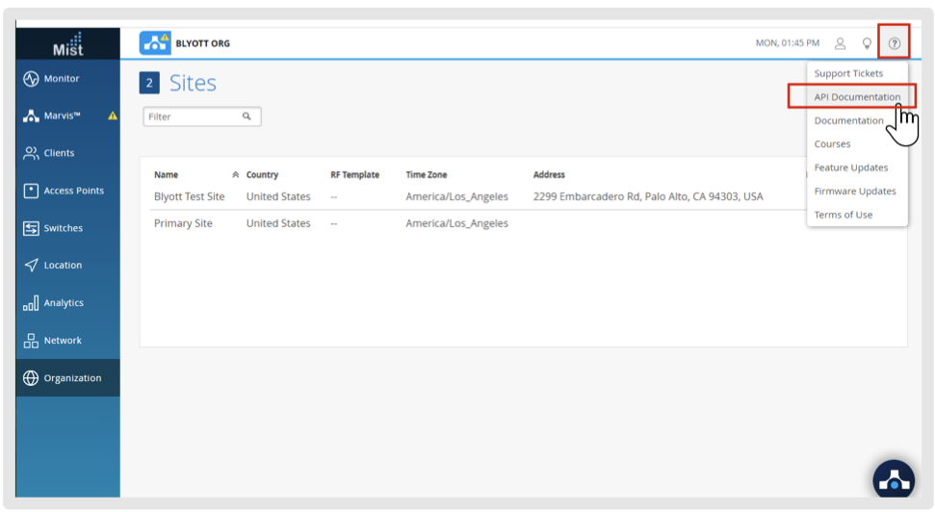
Task: Open Monitor in the sidebar
Action: tap(62, 79)
